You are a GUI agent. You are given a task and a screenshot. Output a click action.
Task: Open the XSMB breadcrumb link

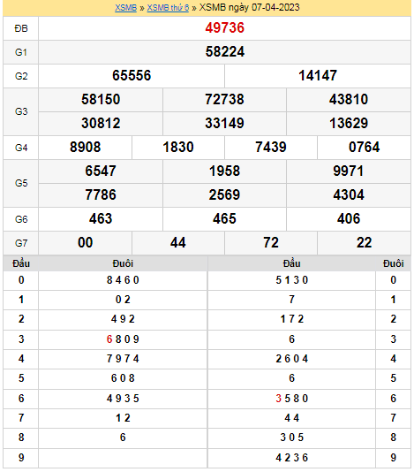[x=125, y=8]
